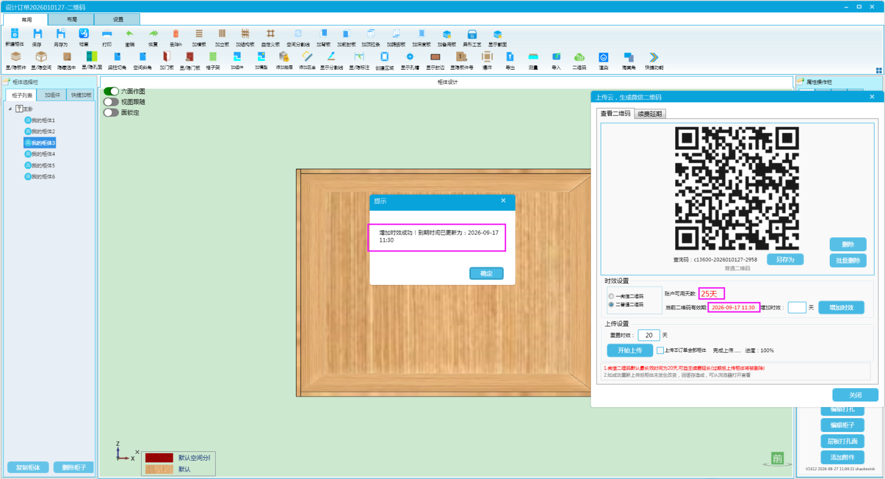Select the 普通二维码 radio option
Screen dimensions: 885x479
click(x=611, y=304)
